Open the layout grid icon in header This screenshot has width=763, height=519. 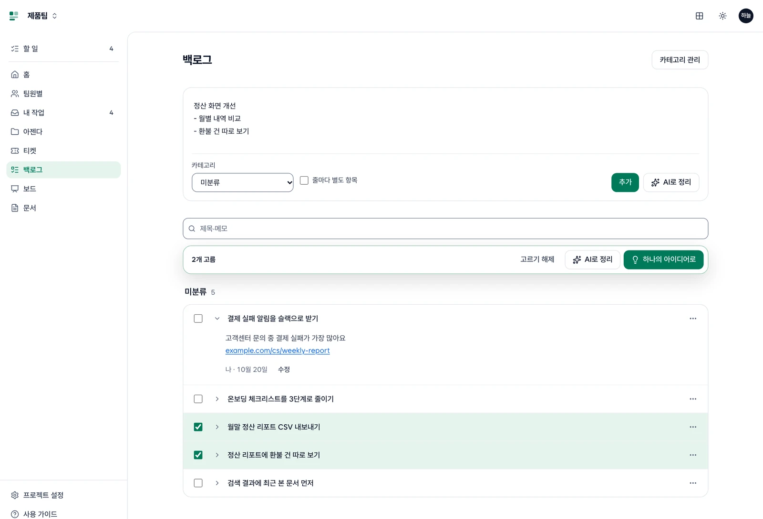[699, 16]
